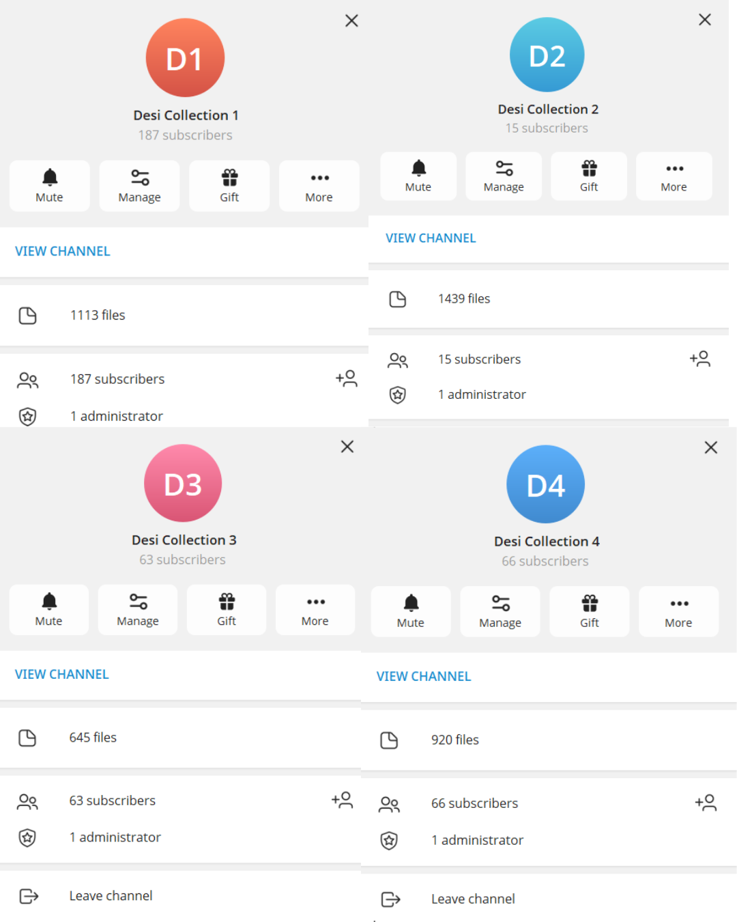
Task: Open More options for Desi Collection 1
Action: tap(319, 186)
